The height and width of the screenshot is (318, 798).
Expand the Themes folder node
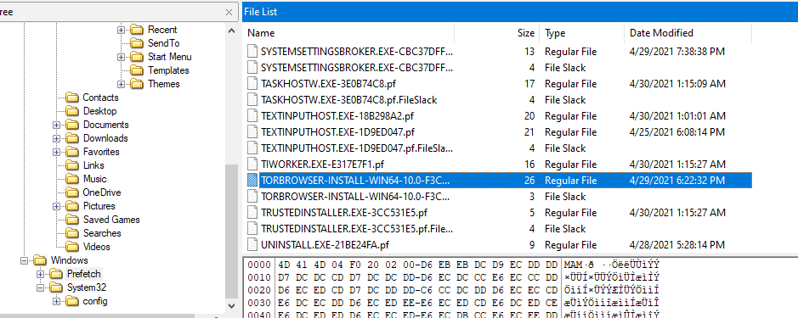[121, 84]
